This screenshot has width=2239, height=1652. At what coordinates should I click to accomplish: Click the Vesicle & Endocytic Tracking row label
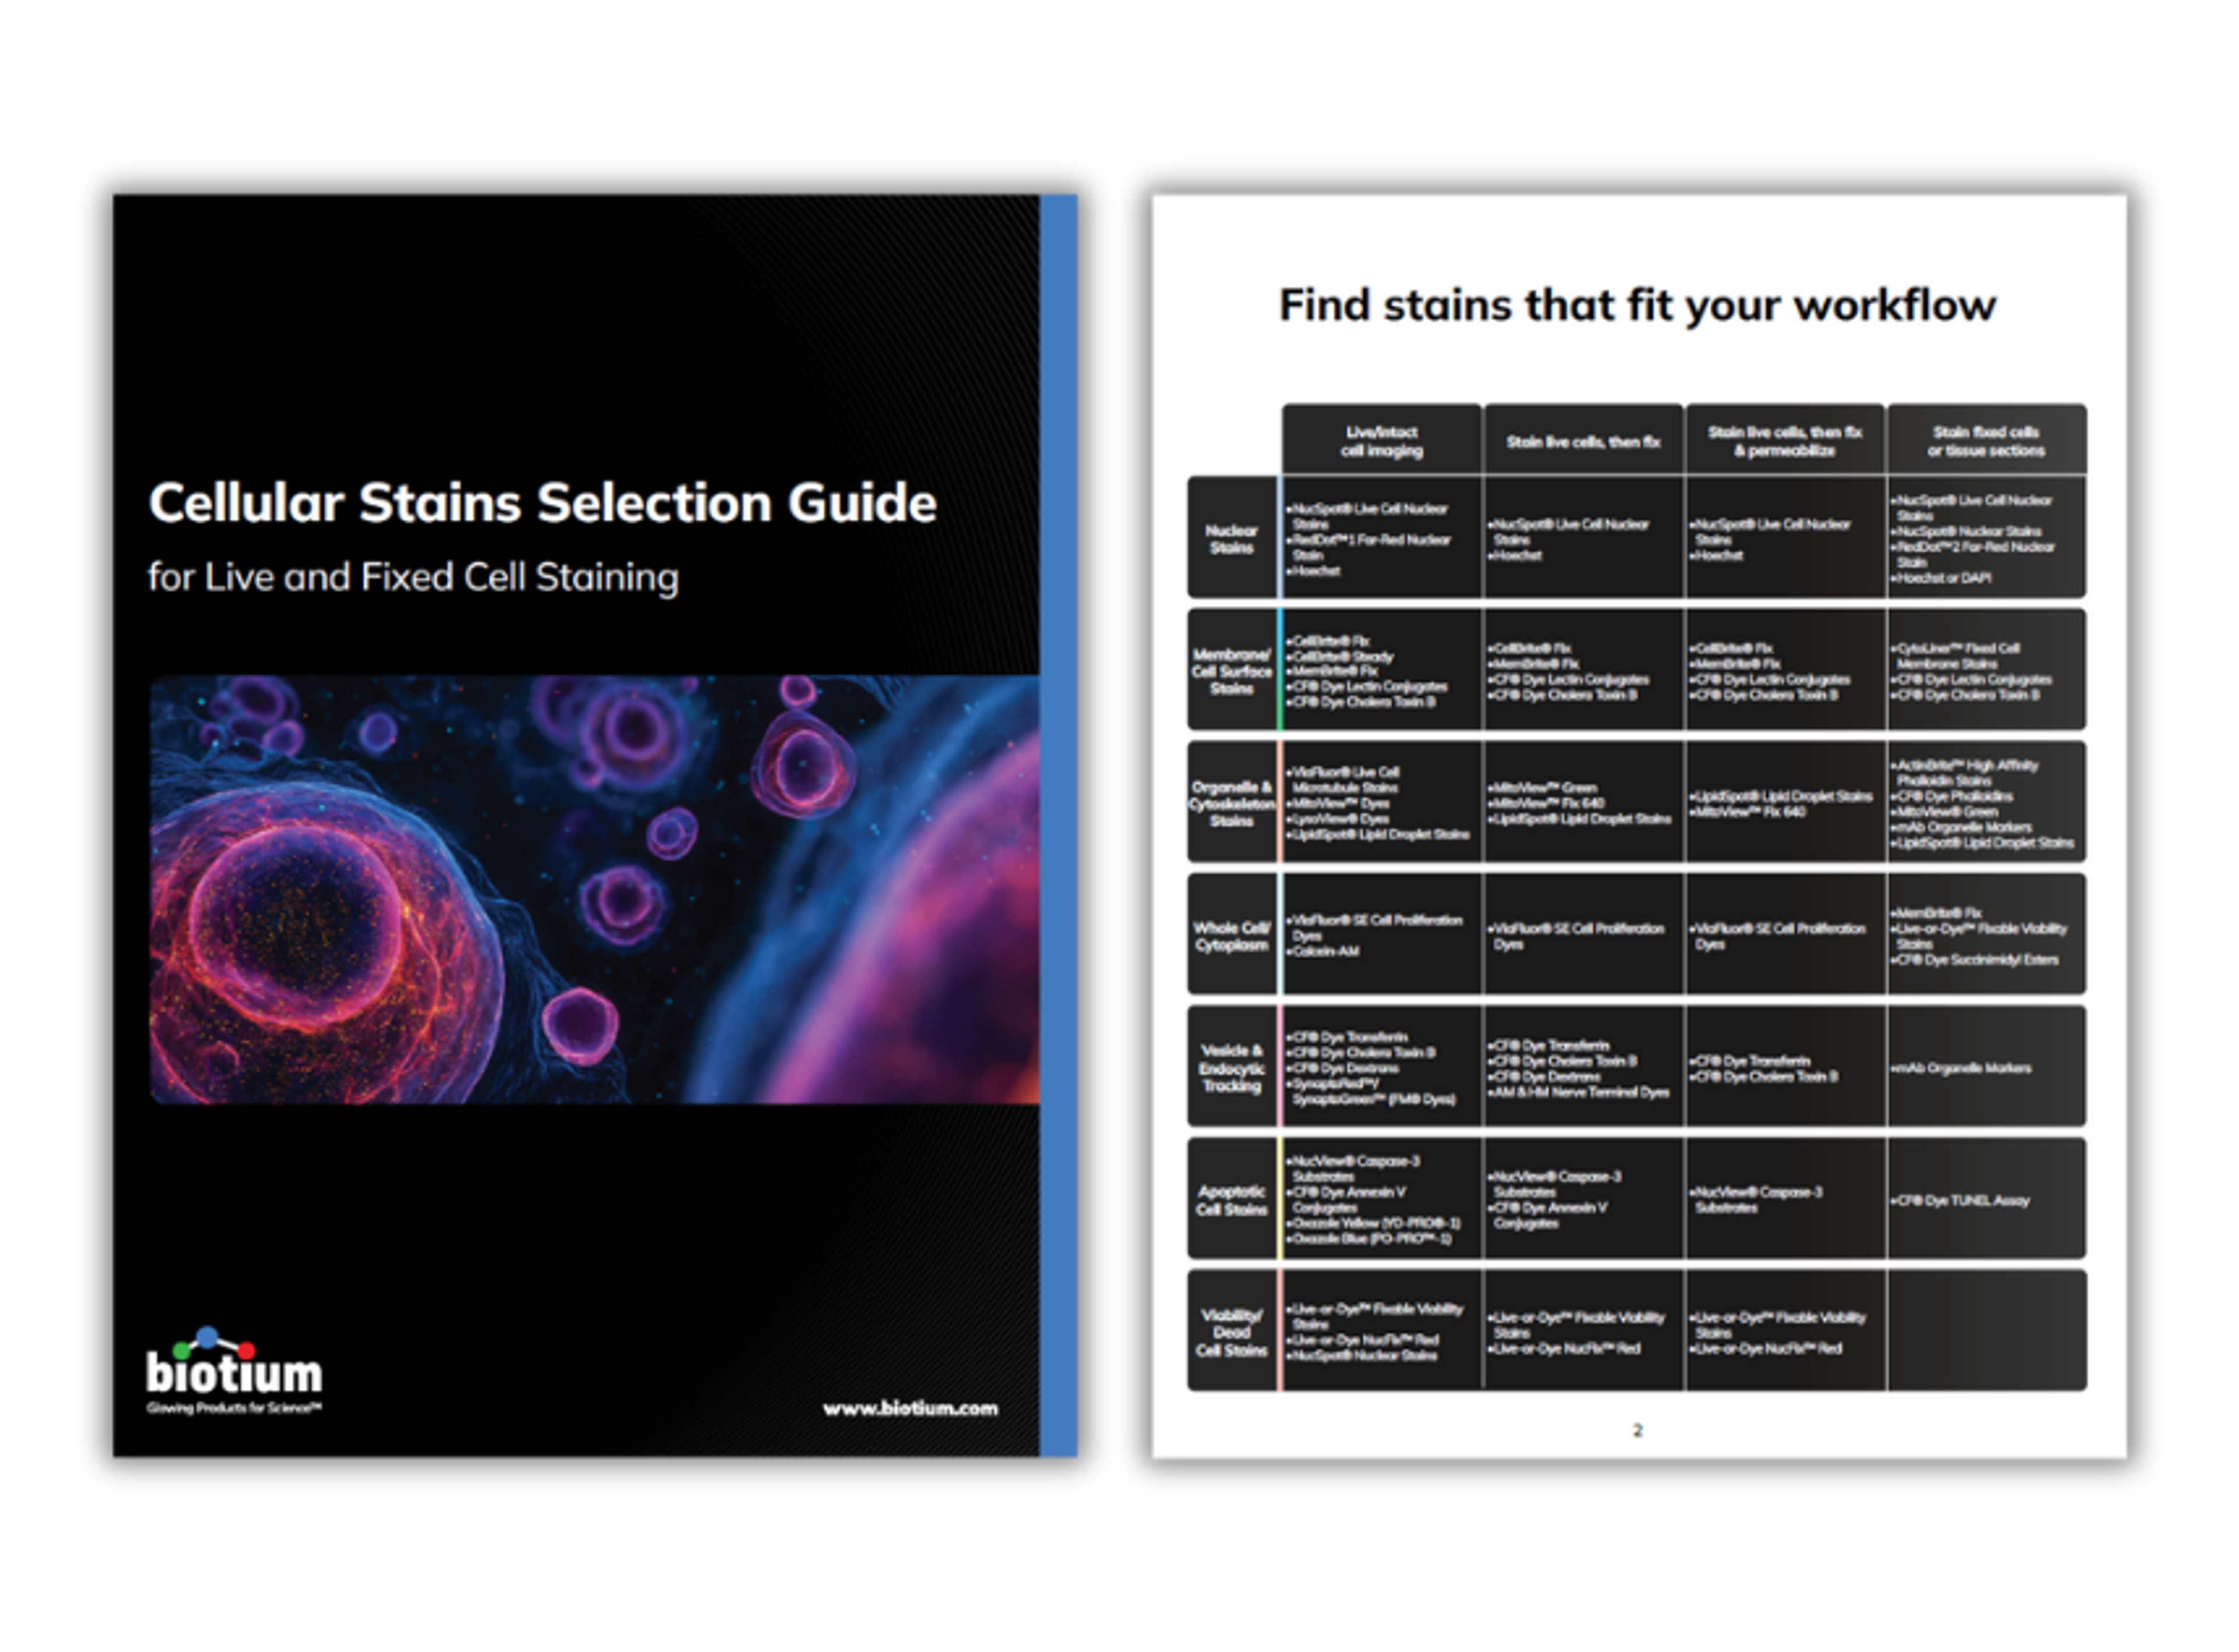tap(1230, 1068)
